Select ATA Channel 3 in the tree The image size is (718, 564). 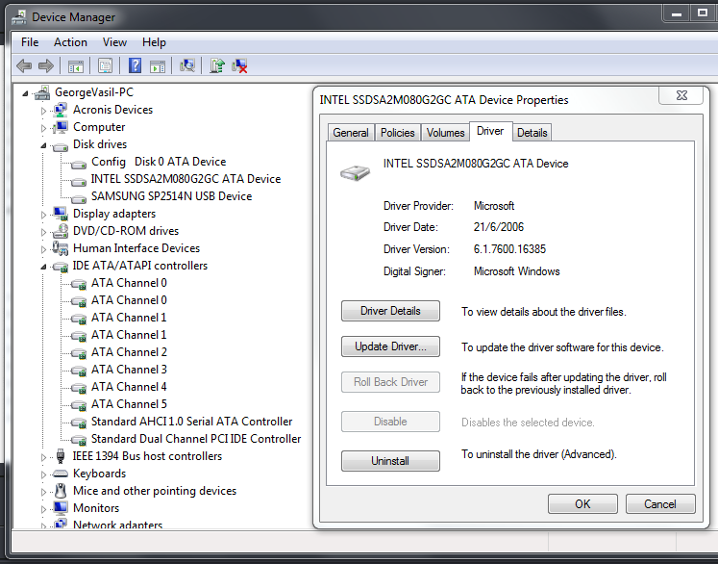[x=129, y=370]
